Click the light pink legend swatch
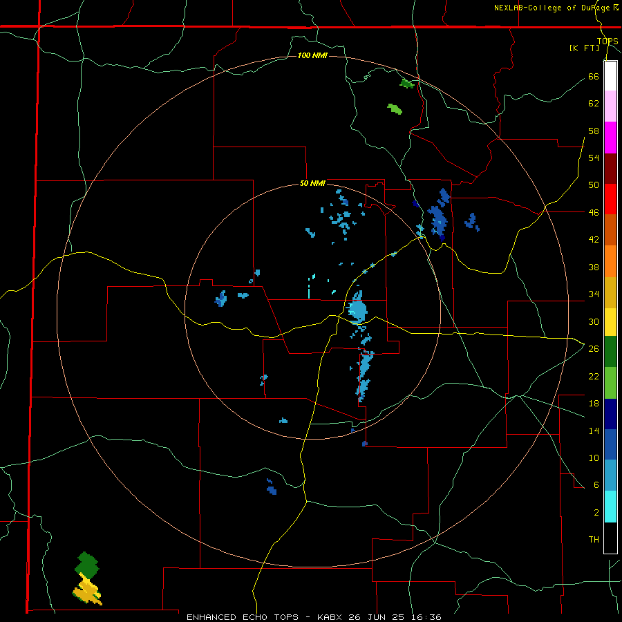This screenshot has height=622, width=622. [610, 106]
